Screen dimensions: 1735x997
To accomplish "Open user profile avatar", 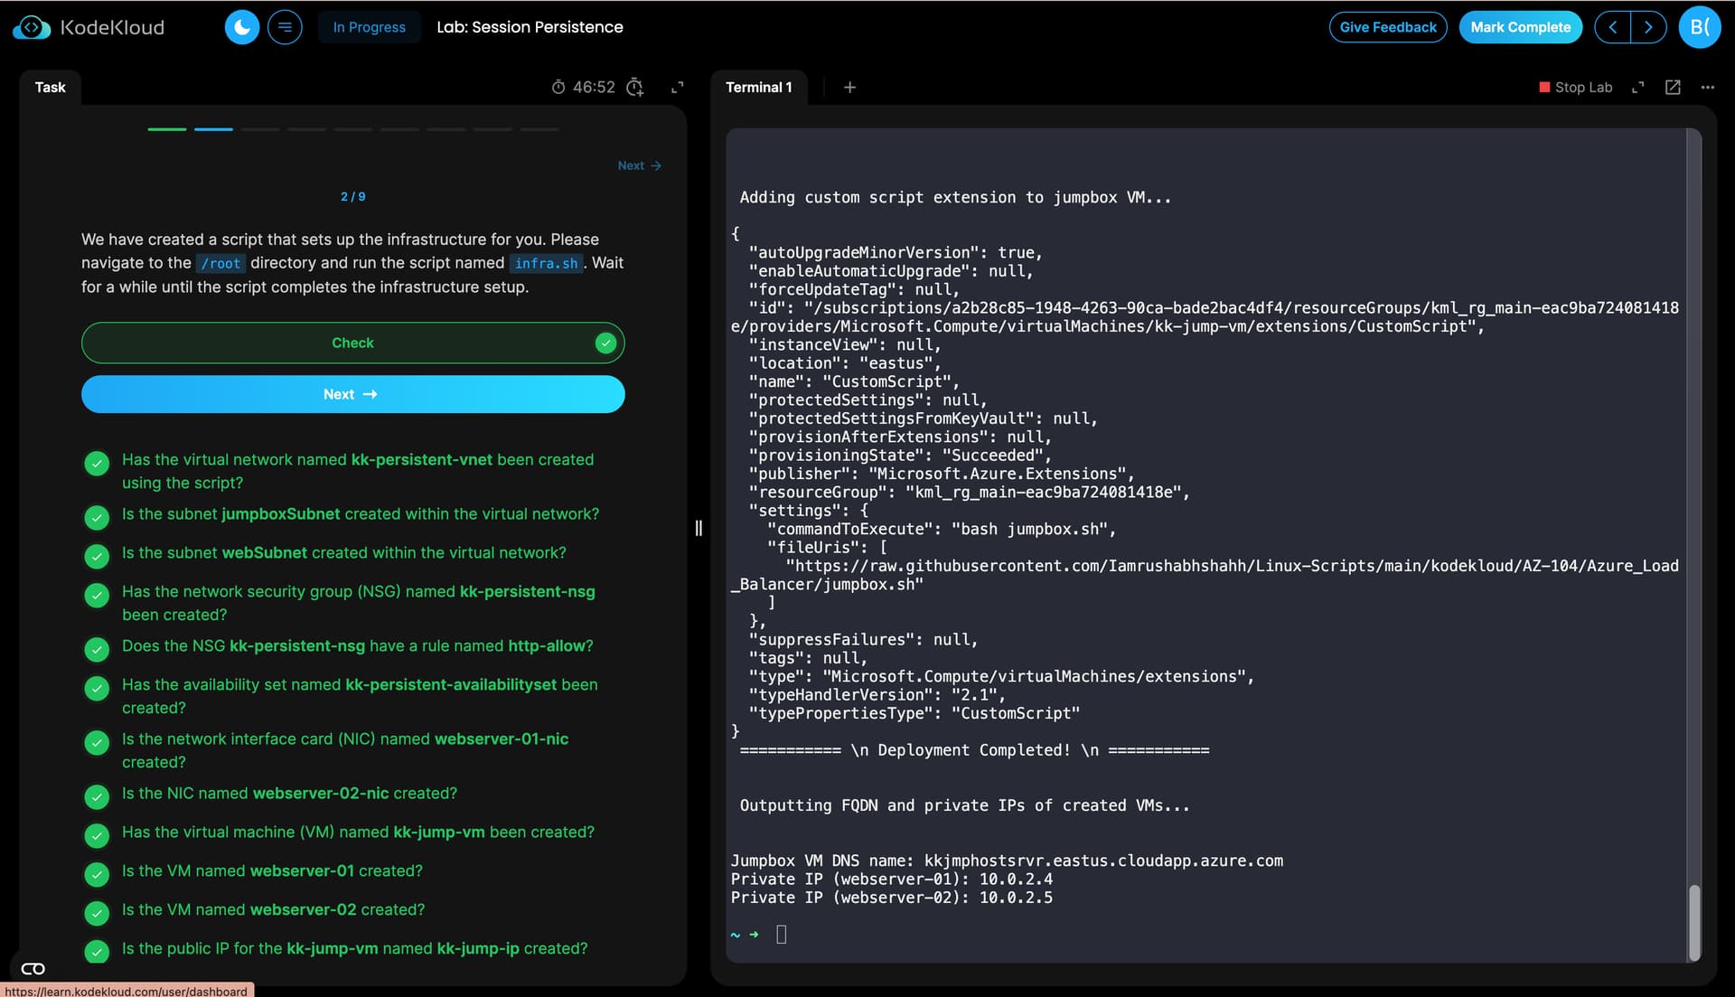I will click(x=1699, y=27).
